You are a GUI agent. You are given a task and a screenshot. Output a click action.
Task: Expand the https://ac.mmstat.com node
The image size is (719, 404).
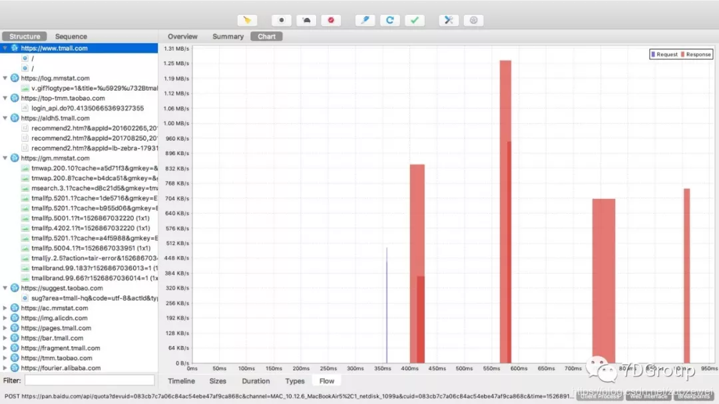5,308
